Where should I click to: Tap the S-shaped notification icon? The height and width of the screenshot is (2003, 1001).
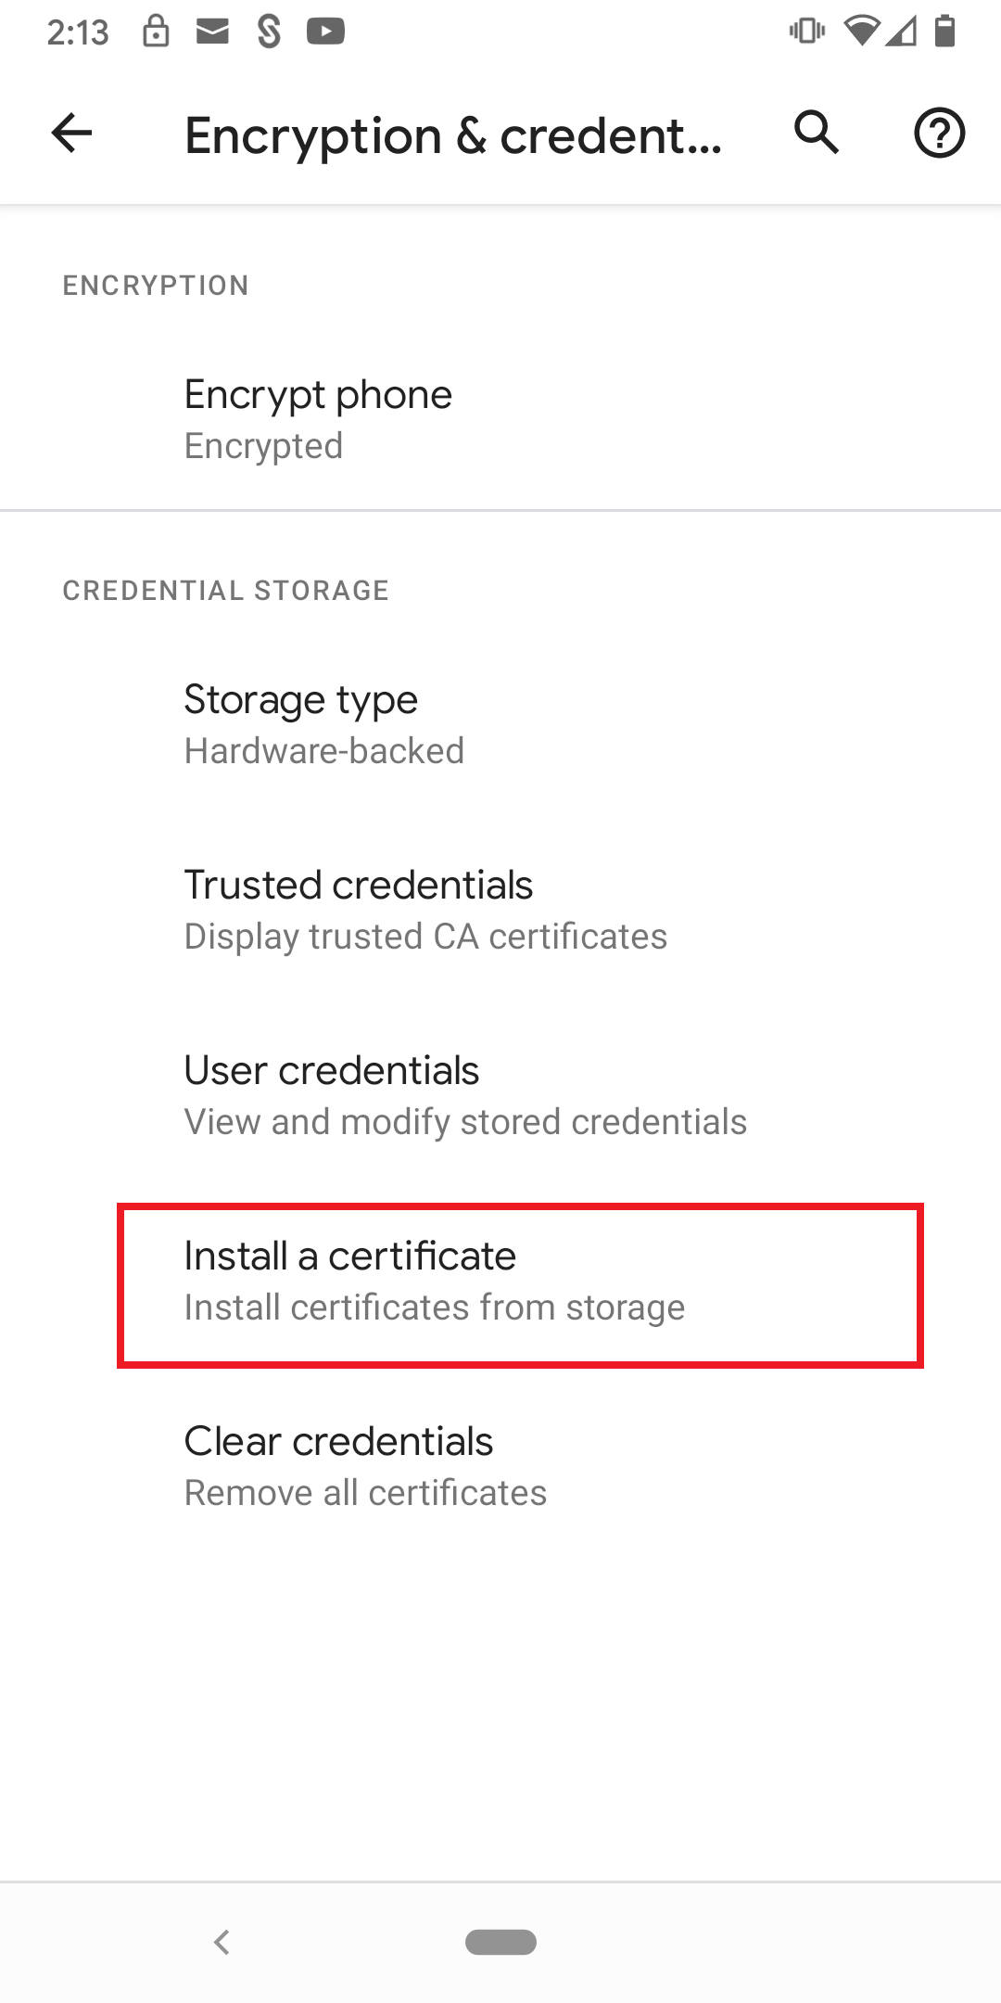pos(269,32)
